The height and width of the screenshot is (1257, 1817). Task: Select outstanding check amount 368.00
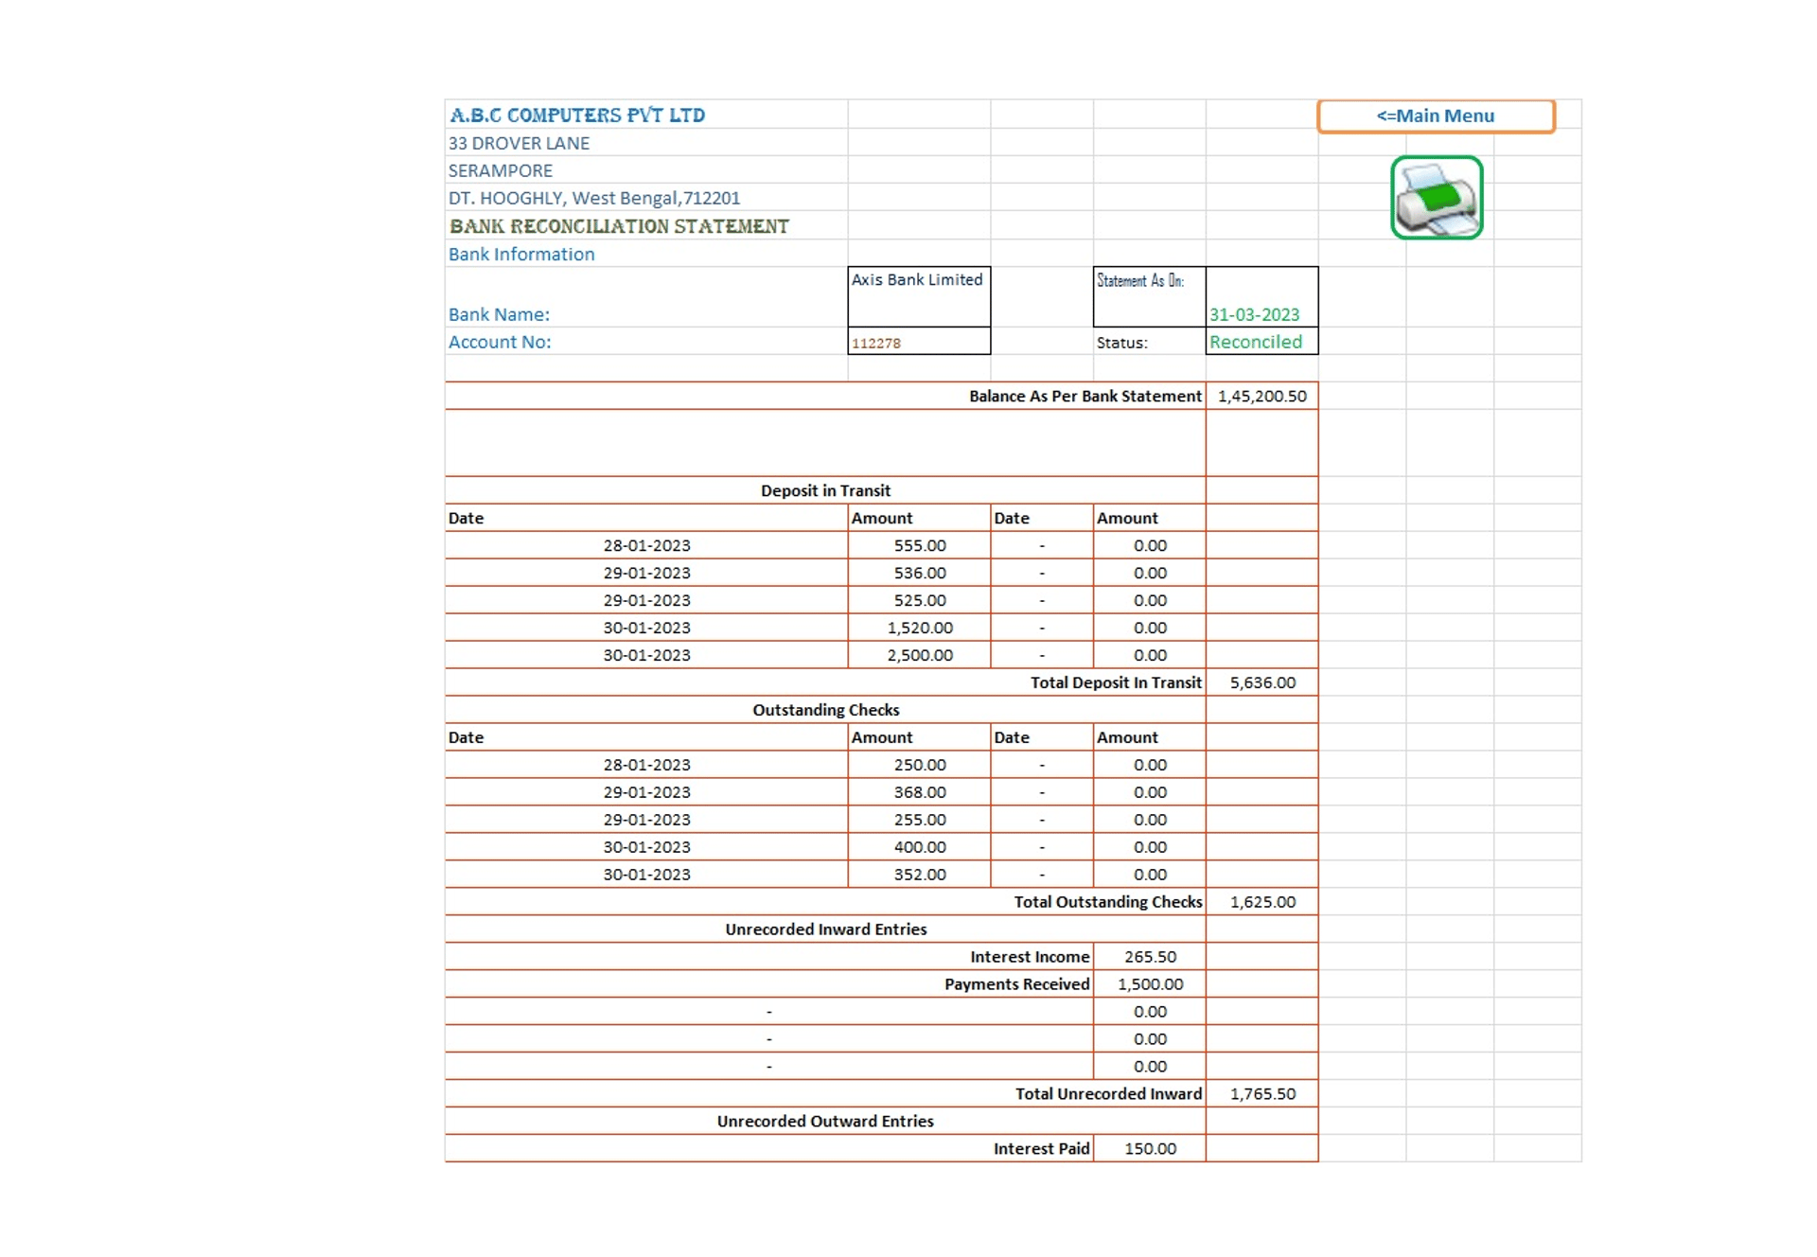point(919,792)
